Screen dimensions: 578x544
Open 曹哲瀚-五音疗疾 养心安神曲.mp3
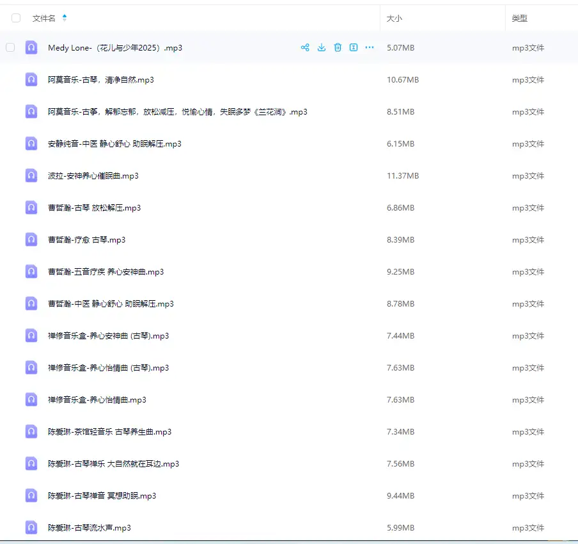[x=105, y=272]
